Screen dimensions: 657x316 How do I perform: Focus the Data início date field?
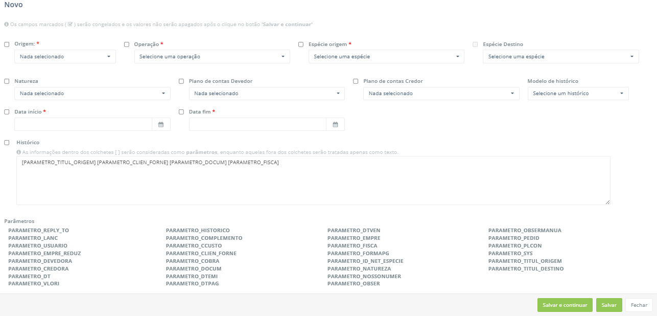(x=83, y=124)
